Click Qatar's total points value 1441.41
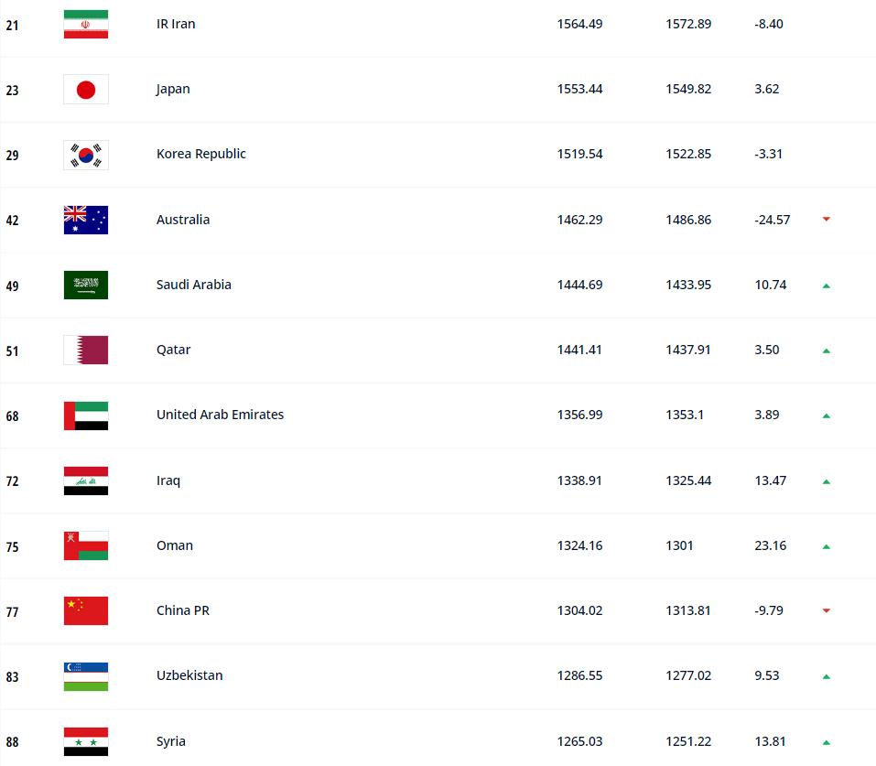 pyautogui.click(x=579, y=350)
